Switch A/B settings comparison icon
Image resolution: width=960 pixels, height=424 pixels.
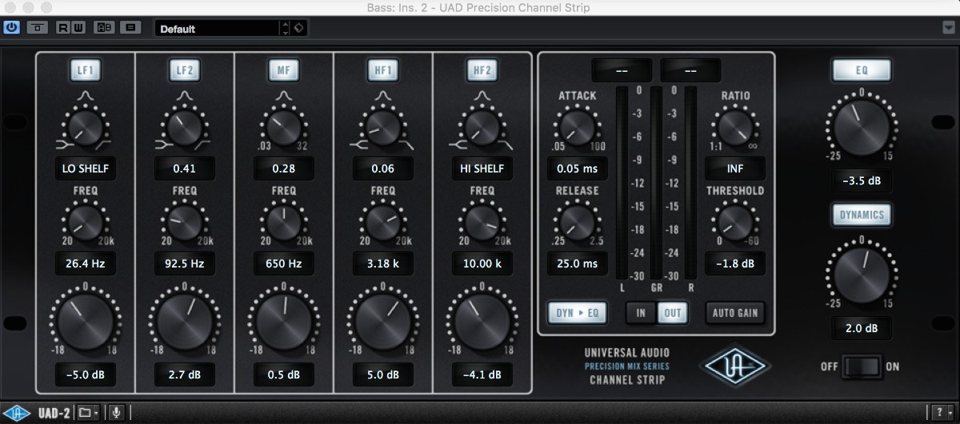click(x=104, y=28)
